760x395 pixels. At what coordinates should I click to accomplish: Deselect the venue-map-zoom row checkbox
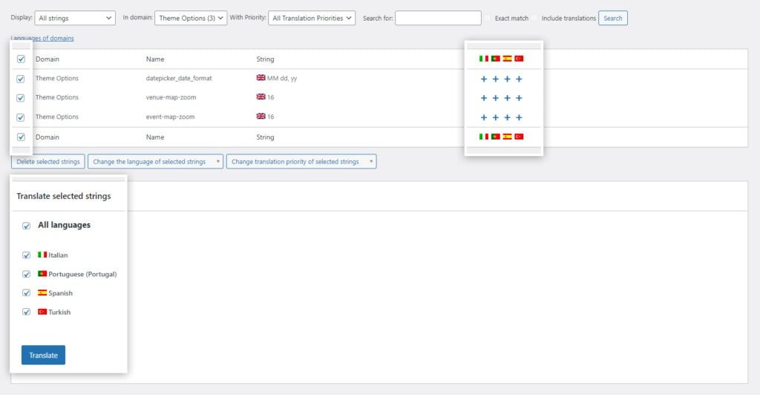pos(21,98)
